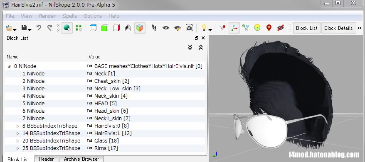
Task: Click the red map pin Show Markers icon
Action: [x=269, y=28]
